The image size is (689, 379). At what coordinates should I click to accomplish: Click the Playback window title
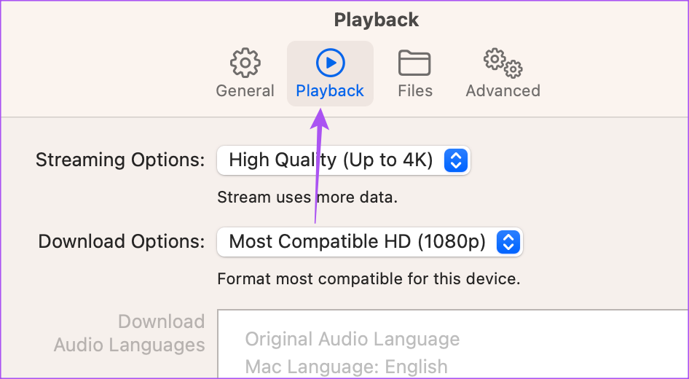click(x=377, y=20)
